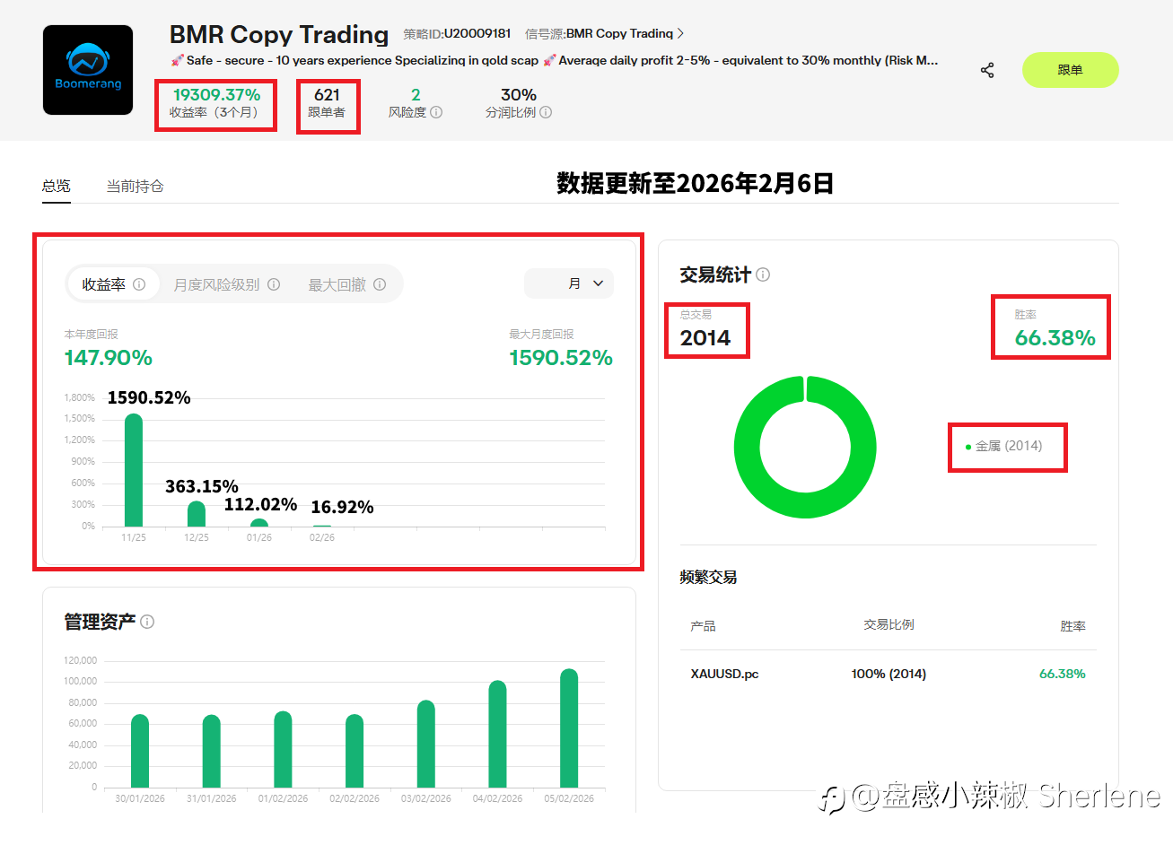This screenshot has height=845, width=1173.
Task: Click the 金属 (2014) legend item
Action: click(1003, 446)
